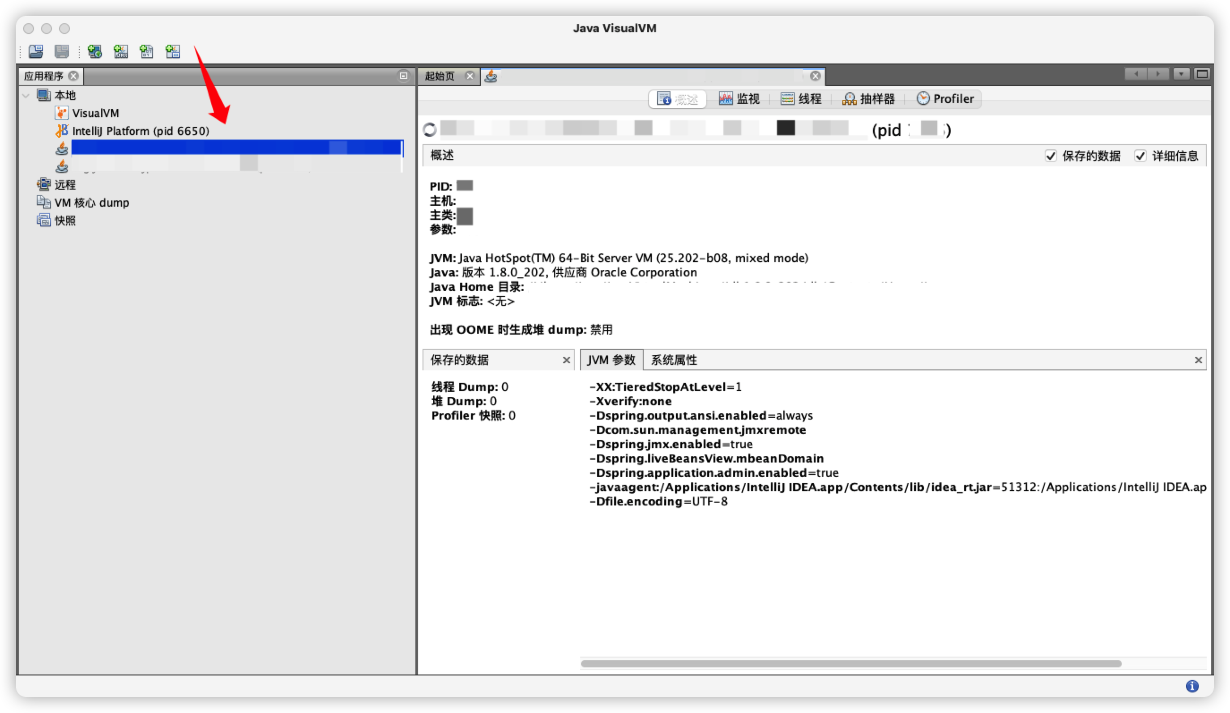Uncheck the 保存的数据 checkbox
This screenshot has width=1230, height=713.
(1051, 156)
